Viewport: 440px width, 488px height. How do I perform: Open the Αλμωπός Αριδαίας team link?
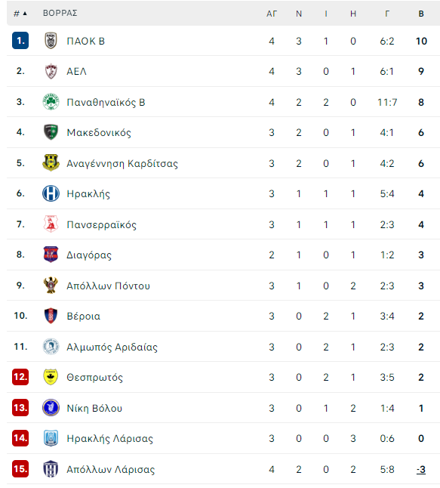click(x=112, y=347)
